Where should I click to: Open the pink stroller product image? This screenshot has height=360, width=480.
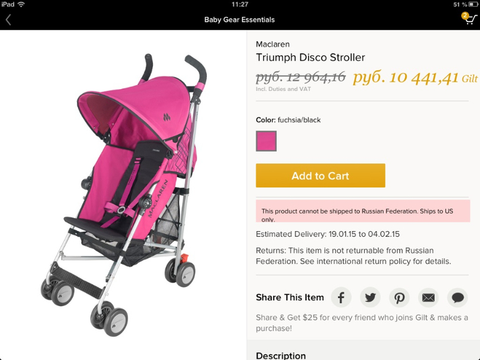click(x=123, y=195)
